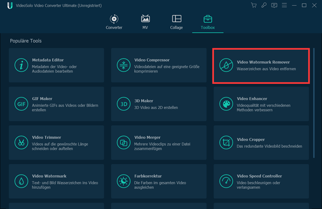Click the Collage layout icon
Screen dimensions: 322x209
[x=177, y=18]
